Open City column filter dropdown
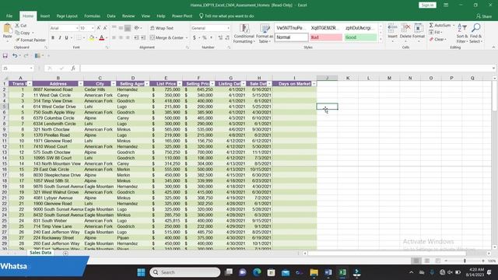 pos(114,84)
